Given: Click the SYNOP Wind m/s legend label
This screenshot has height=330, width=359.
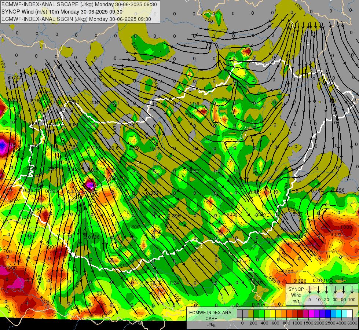Looking at the screenshot, I should click(296, 295).
